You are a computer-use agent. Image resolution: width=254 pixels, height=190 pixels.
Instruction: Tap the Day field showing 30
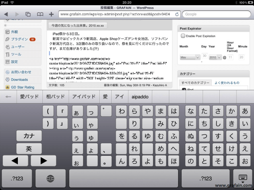click(205, 56)
